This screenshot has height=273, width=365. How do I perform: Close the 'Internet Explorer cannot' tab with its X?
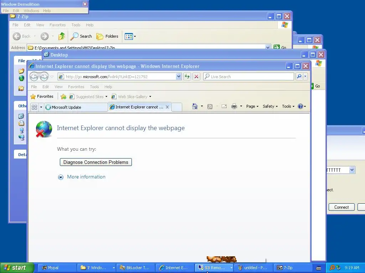click(x=167, y=107)
